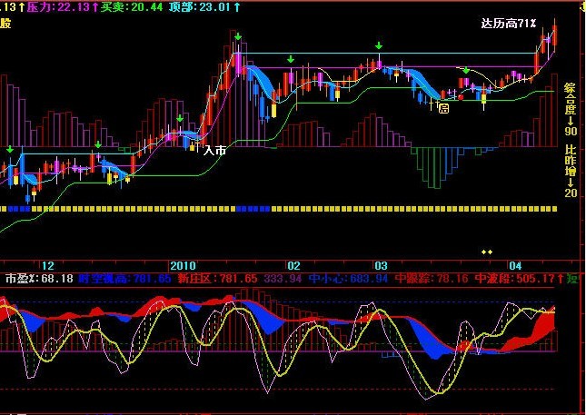Click the 中波段:505.17 readout

[520, 278]
